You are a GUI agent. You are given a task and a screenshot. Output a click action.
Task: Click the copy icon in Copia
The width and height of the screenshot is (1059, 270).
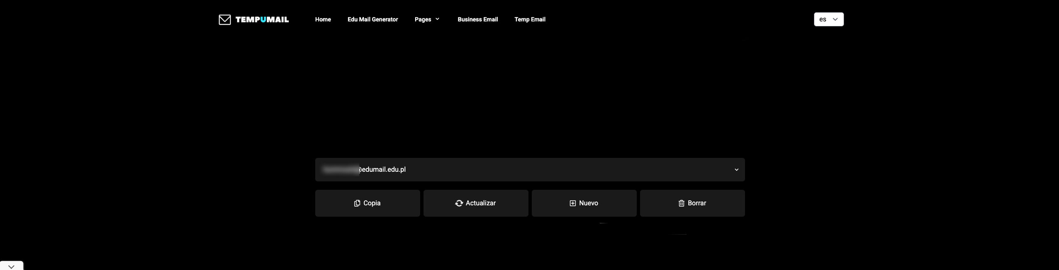(x=357, y=203)
